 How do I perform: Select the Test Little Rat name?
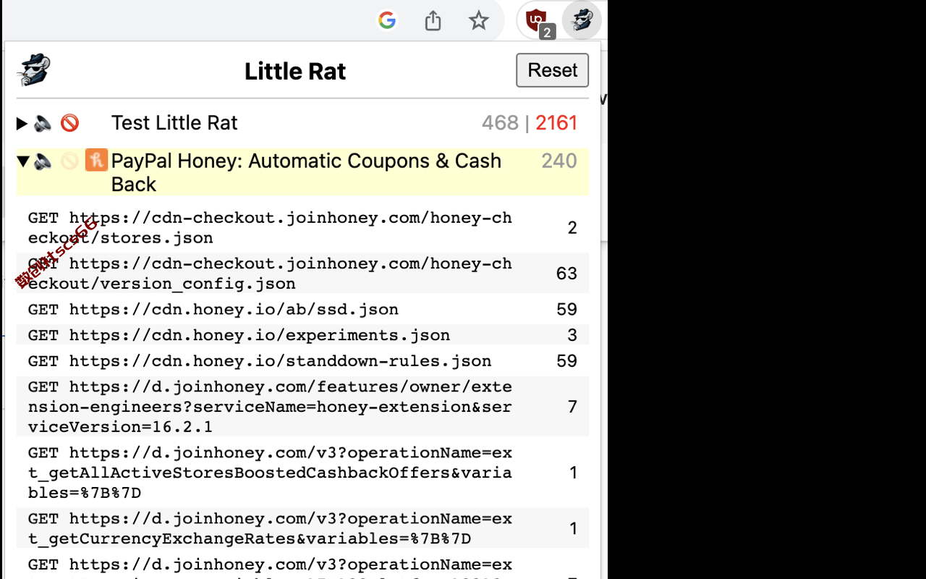[174, 123]
